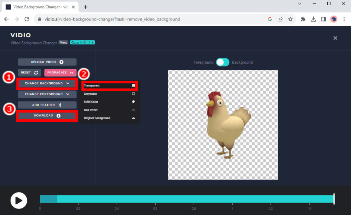
Task: Open the Menu badge next to Video Background Changer
Action: pyautogui.click(x=63, y=42)
